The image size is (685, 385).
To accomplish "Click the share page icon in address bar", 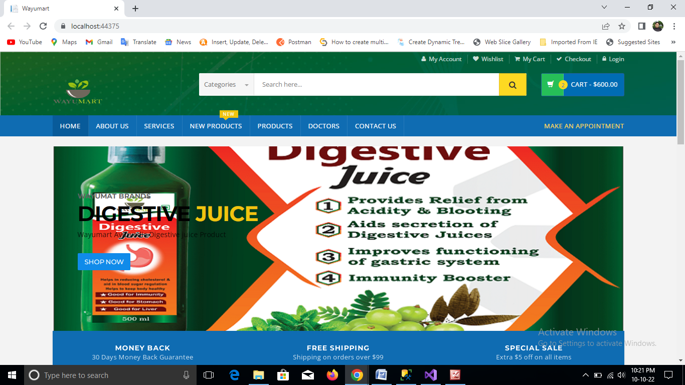I will tap(606, 26).
